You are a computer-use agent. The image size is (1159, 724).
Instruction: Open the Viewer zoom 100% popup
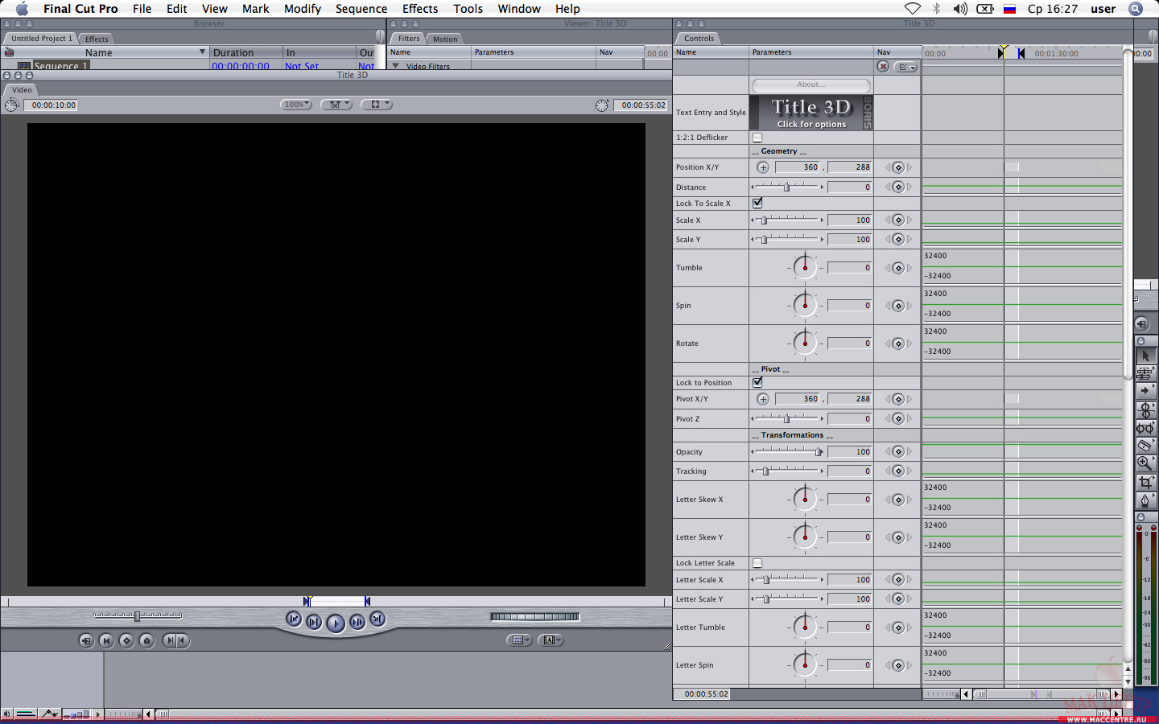[296, 105]
